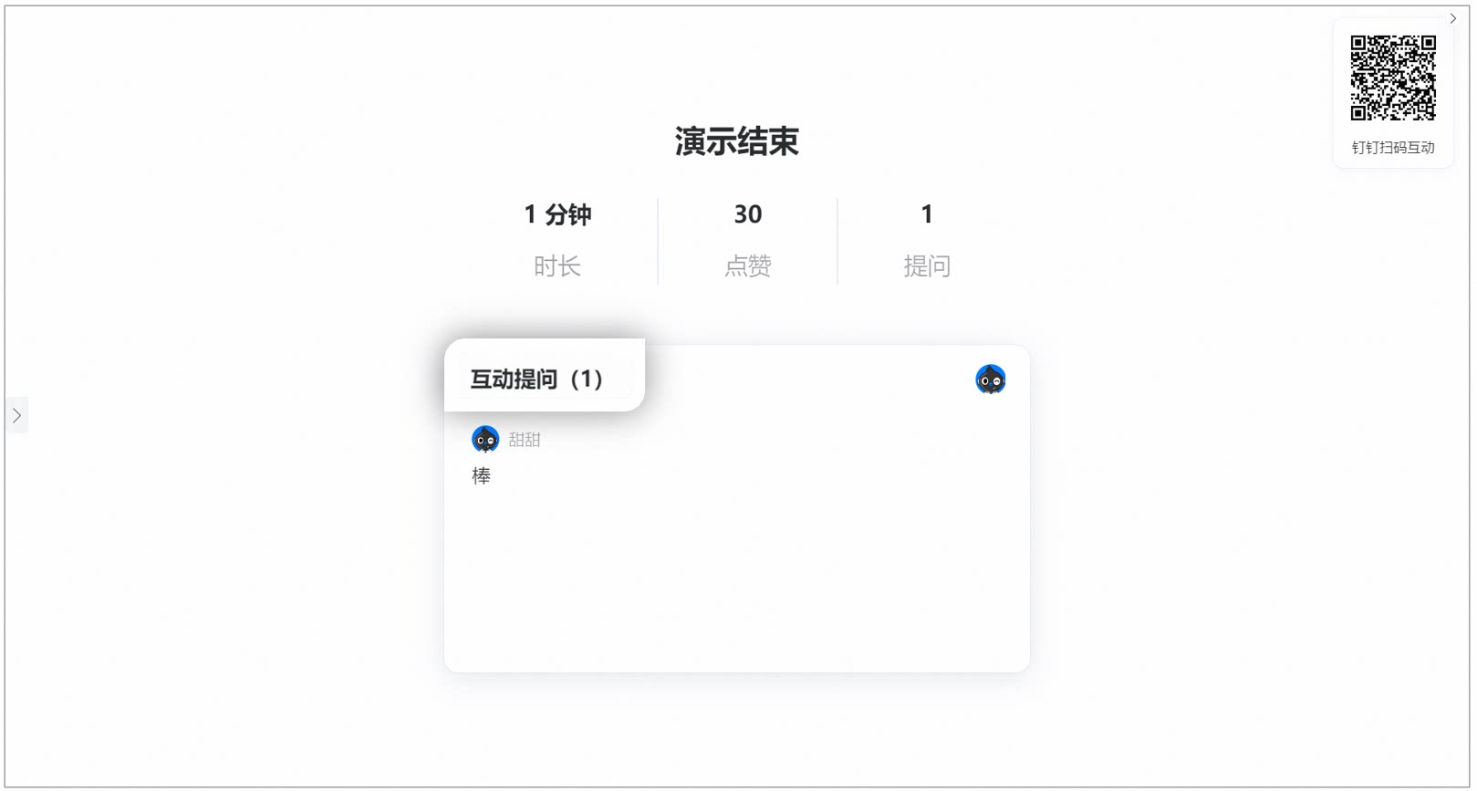Viewport: 1477px width, 791px height.
Task: Click 甜甜's avatar icon beside the name
Action: [485, 440]
